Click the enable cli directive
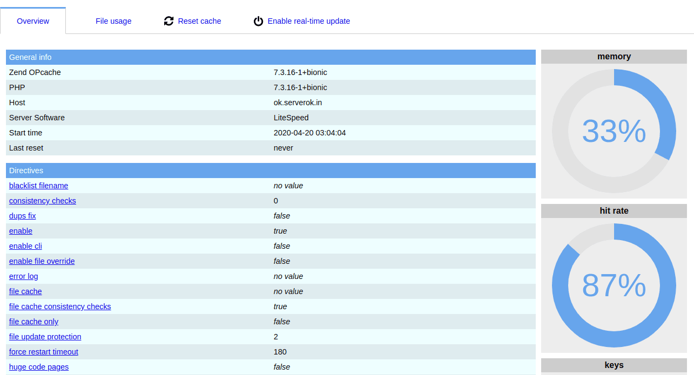Image resolution: width=694 pixels, height=375 pixels. (x=25, y=246)
